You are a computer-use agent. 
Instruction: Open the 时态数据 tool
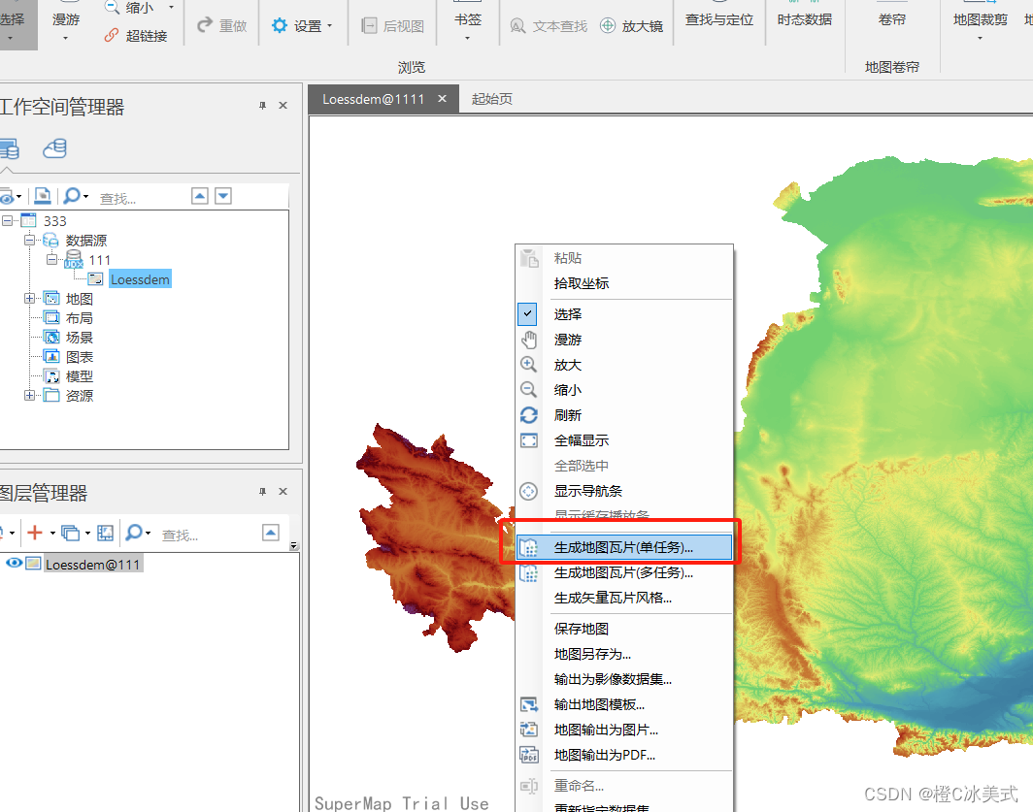[x=805, y=17]
